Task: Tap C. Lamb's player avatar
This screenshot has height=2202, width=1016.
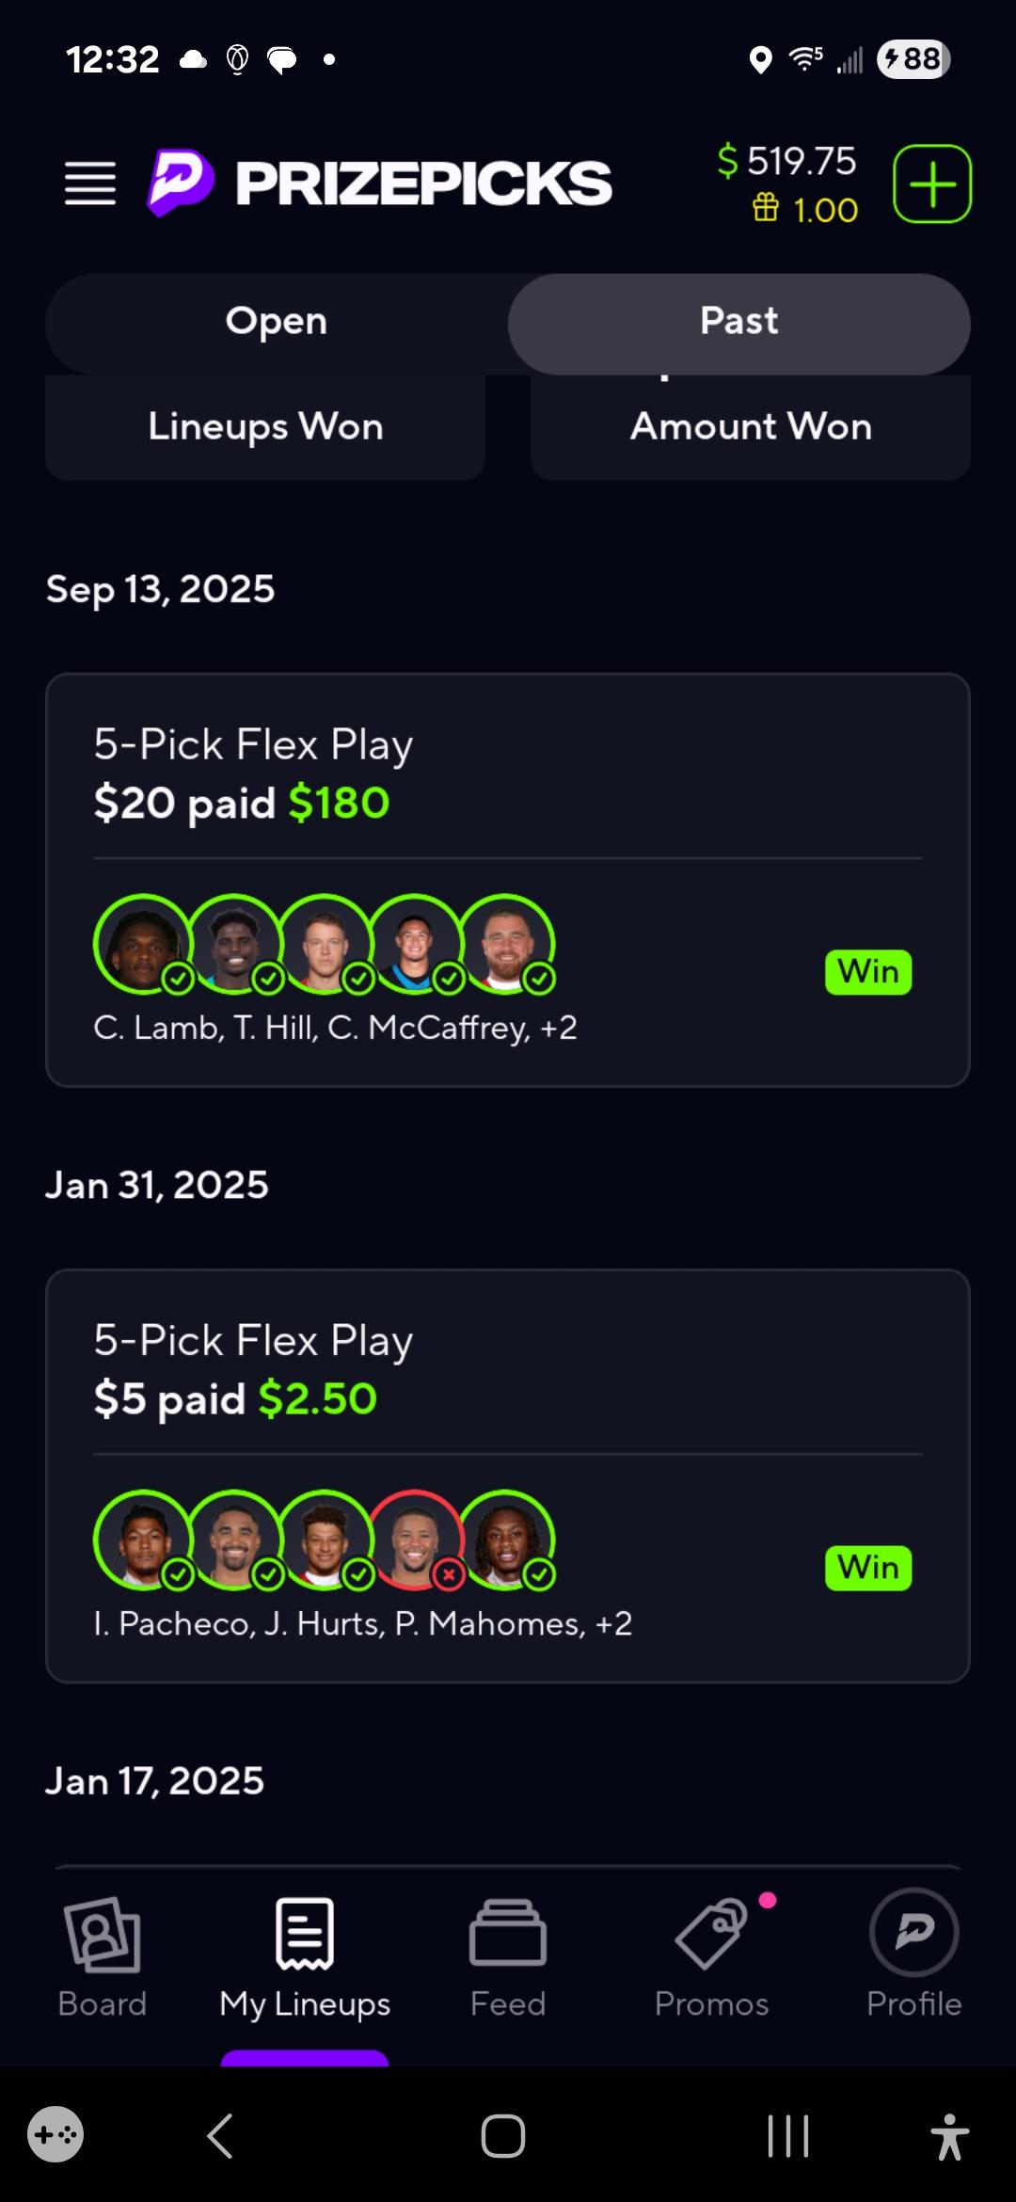Action: (143, 944)
